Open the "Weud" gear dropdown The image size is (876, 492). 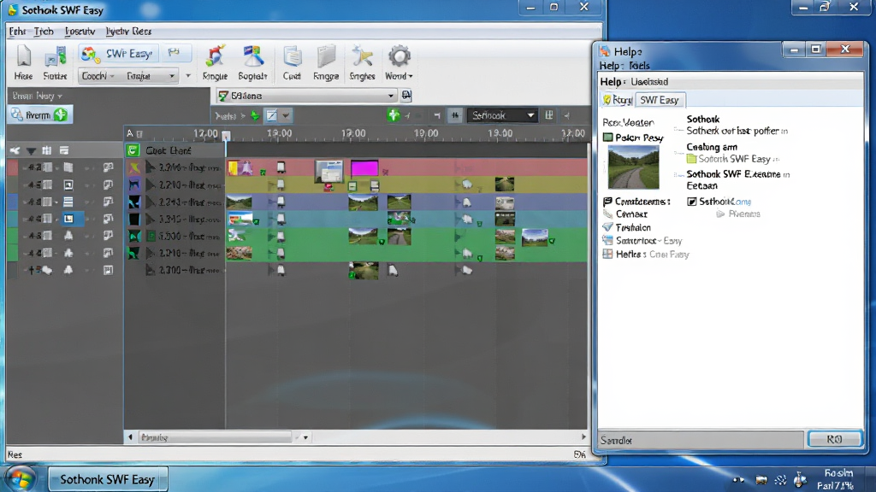coord(399,62)
